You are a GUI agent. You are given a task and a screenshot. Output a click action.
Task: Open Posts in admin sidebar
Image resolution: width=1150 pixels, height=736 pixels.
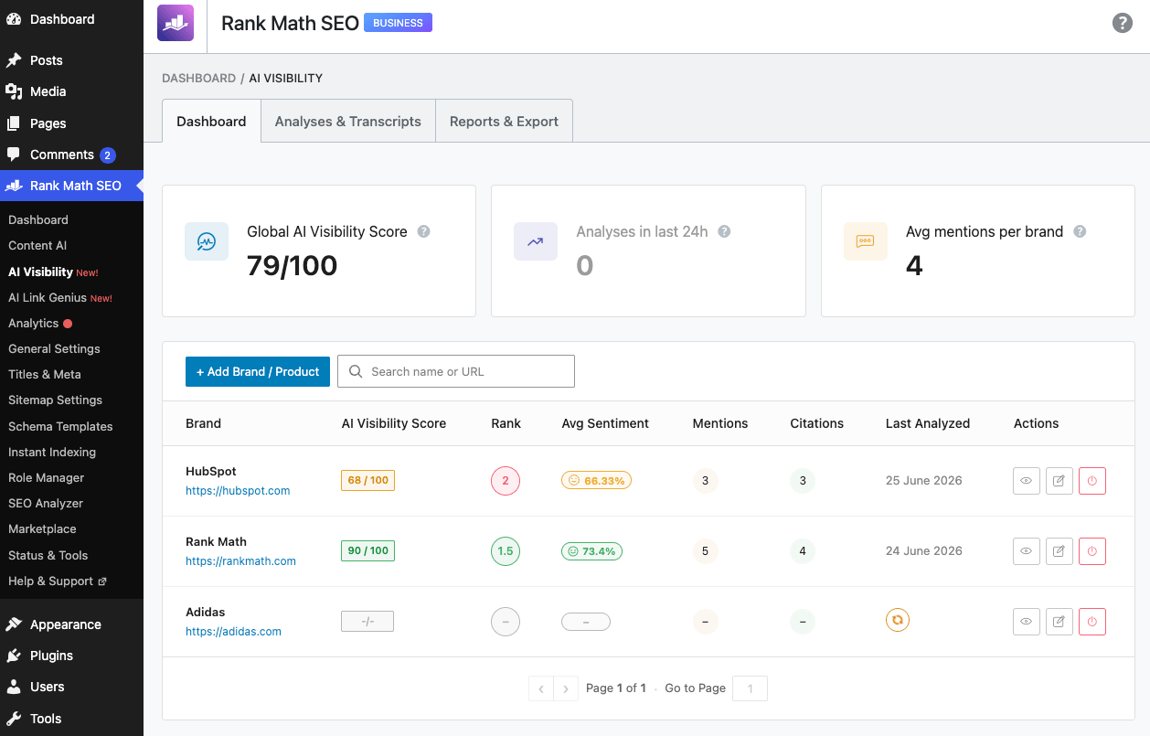tap(71, 60)
